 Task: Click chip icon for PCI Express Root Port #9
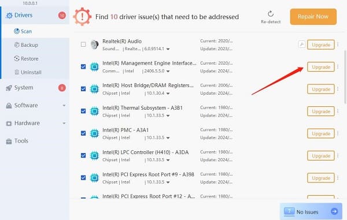coord(94,178)
